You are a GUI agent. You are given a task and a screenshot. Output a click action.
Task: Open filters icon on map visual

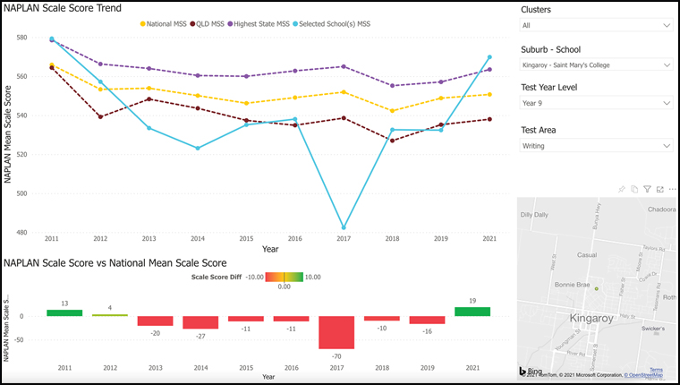647,189
